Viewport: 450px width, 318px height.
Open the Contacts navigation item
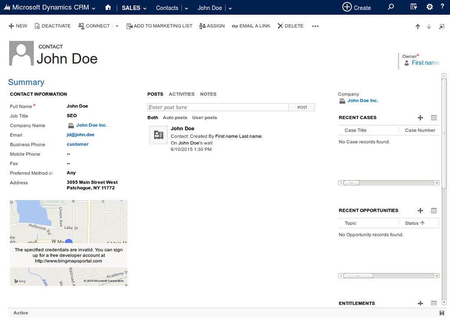pyautogui.click(x=167, y=8)
